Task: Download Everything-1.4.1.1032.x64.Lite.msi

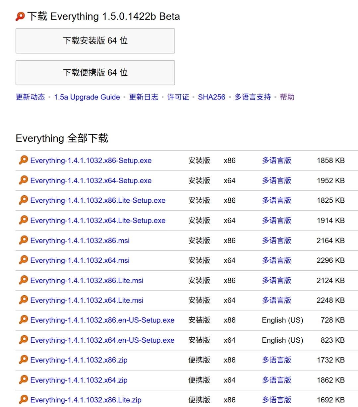Action: (x=87, y=301)
